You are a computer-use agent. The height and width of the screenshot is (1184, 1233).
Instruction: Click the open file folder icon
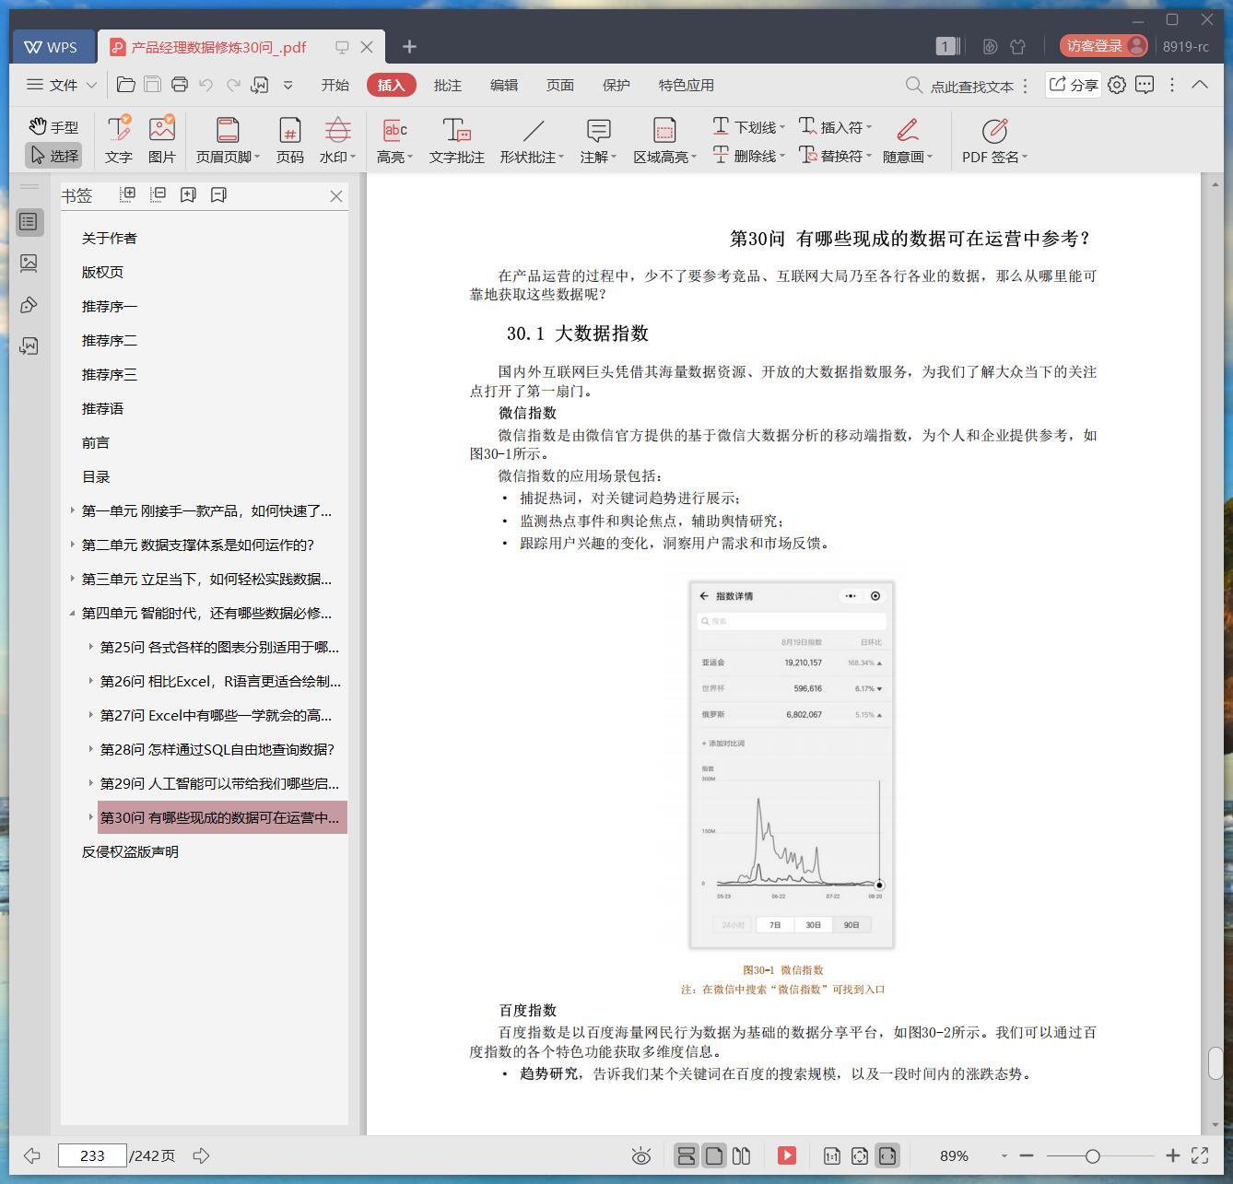pos(126,85)
